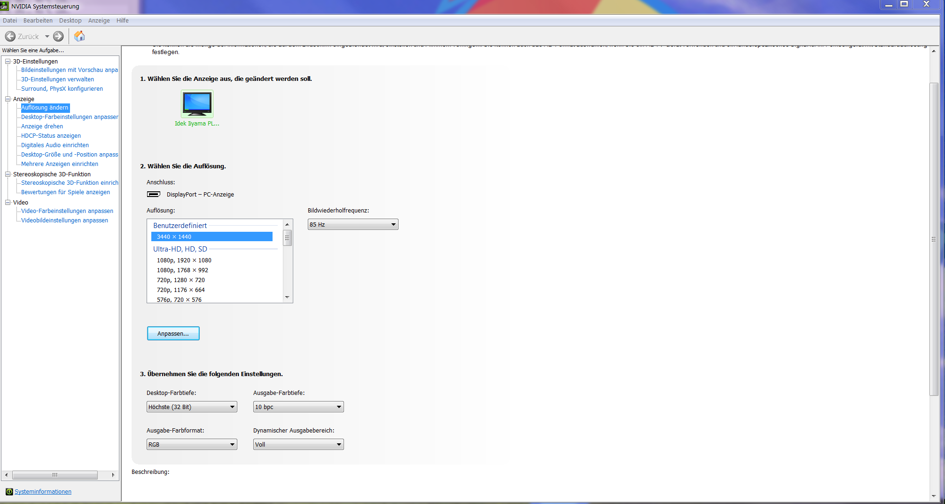Screen dimensions: 945x504
Task: Click the Ultra-HD, HD, SD list header
Action: click(x=180, y=249)
